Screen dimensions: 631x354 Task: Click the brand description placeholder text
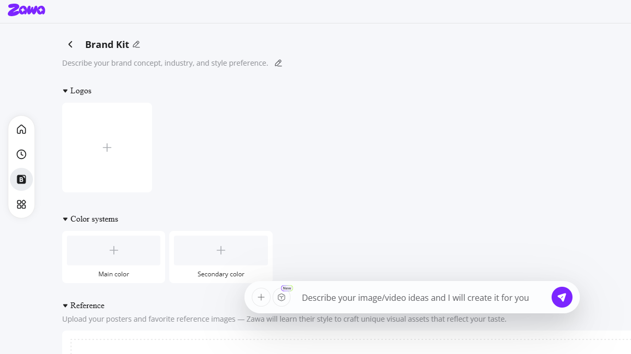[165, 63]
